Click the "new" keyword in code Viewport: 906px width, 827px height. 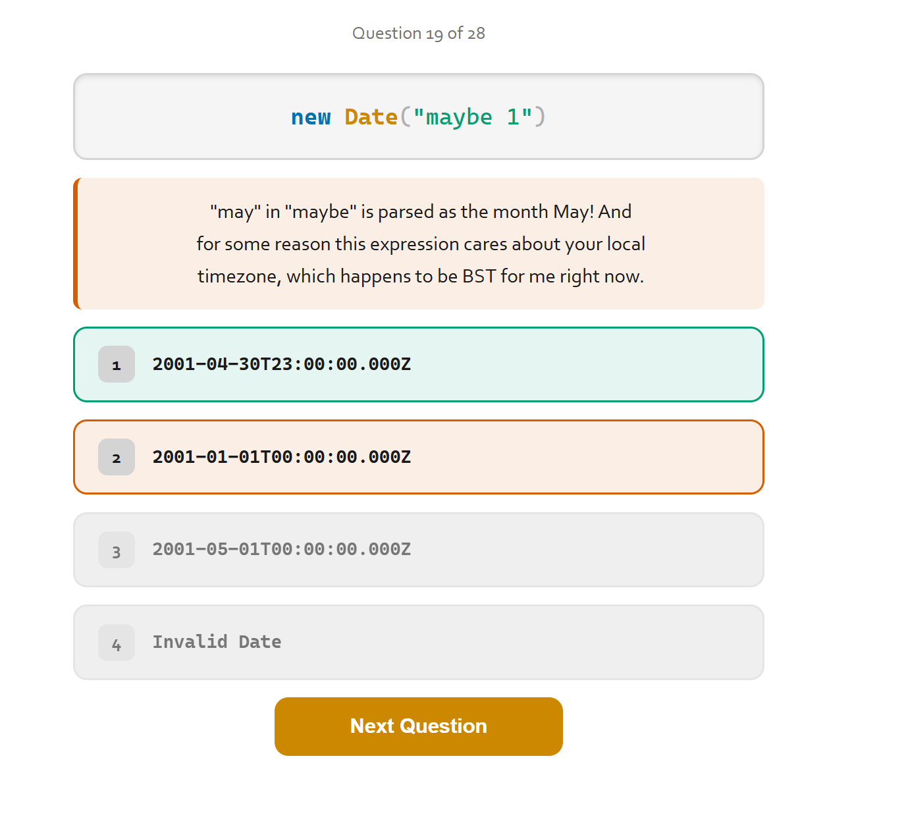click(x=311, y=117)
